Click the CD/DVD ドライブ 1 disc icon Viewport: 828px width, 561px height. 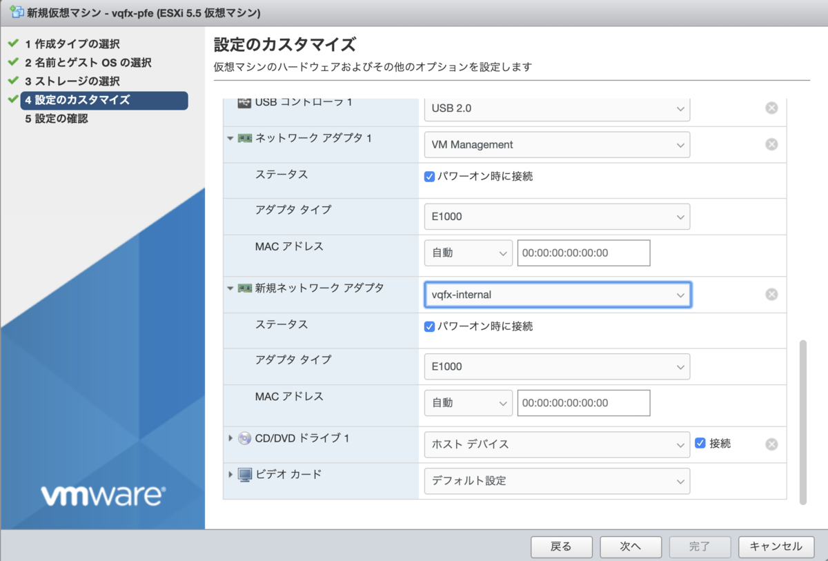pyautogui.click(x=244, y=438)
